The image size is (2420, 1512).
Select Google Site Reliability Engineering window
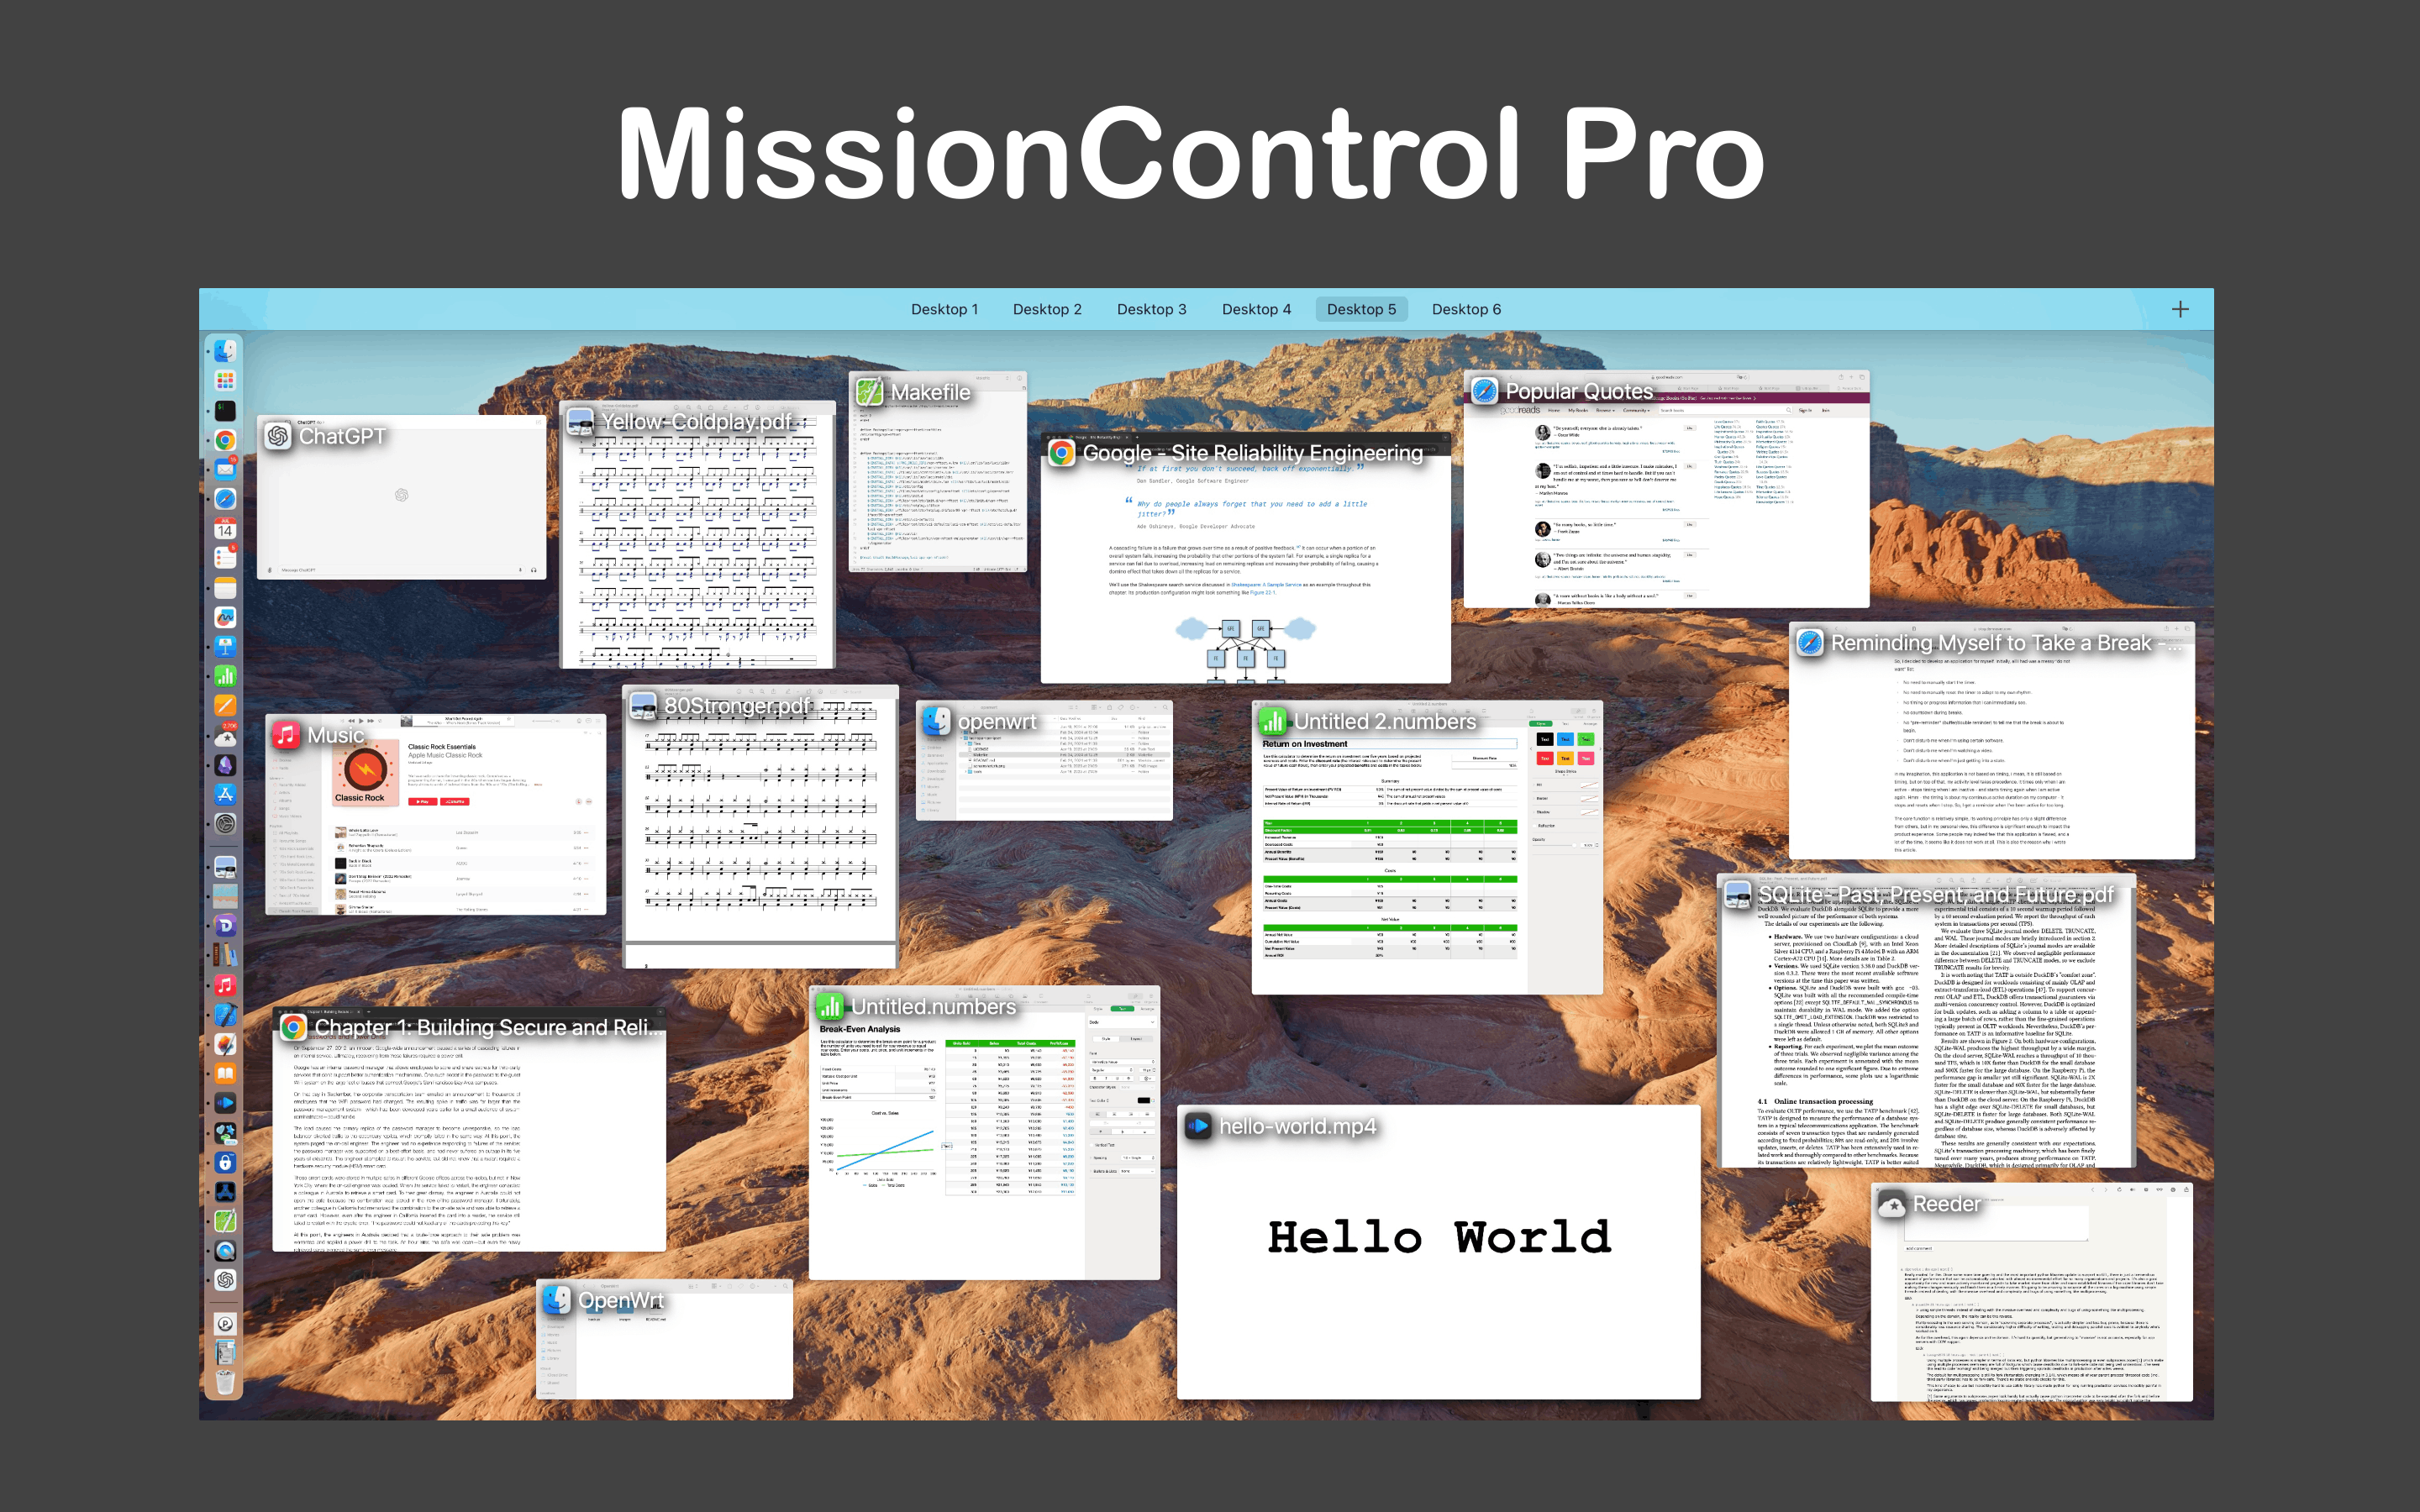click(1245, 558)
